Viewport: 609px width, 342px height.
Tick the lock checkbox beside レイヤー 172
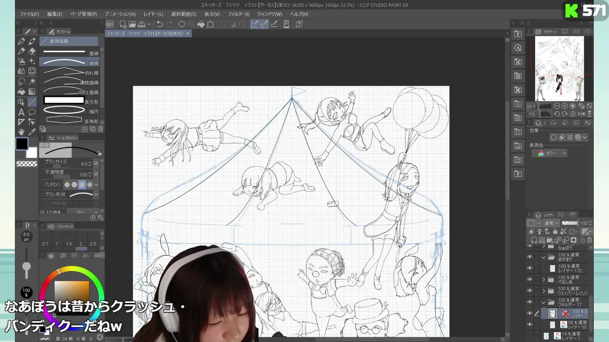pos(537,268)
